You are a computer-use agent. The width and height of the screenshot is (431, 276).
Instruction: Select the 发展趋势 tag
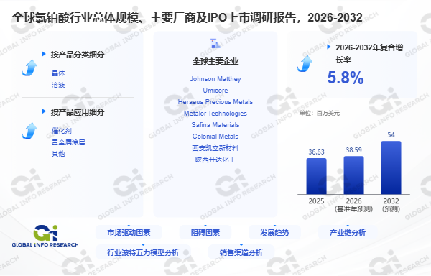(x=274, y=233)
